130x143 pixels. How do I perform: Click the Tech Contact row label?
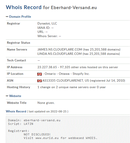tap(16, 60)
